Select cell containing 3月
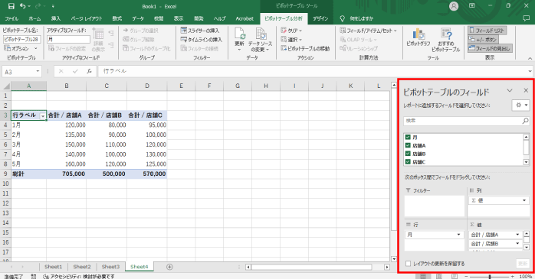This screenshot has height=279, width=535. tap(28, 144)
